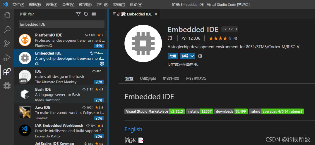Click the 禁用 disable button
Viewport: 315px width, 145px height.
tap(173, 56)
